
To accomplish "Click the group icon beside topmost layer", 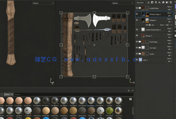I will click(140, 8).
